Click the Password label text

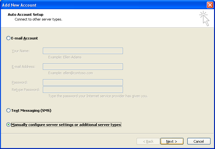(x=20, y=82)
